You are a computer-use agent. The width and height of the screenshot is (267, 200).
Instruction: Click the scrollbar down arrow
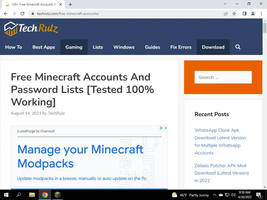[x=265, y=187]
